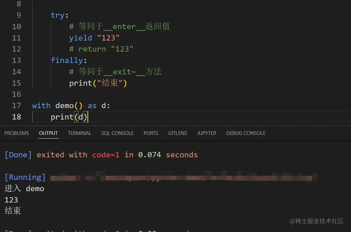Click the 'yield' keyword on line 11
The height and width of the screenshot is (232, 351).
click(x=80, y=38)
